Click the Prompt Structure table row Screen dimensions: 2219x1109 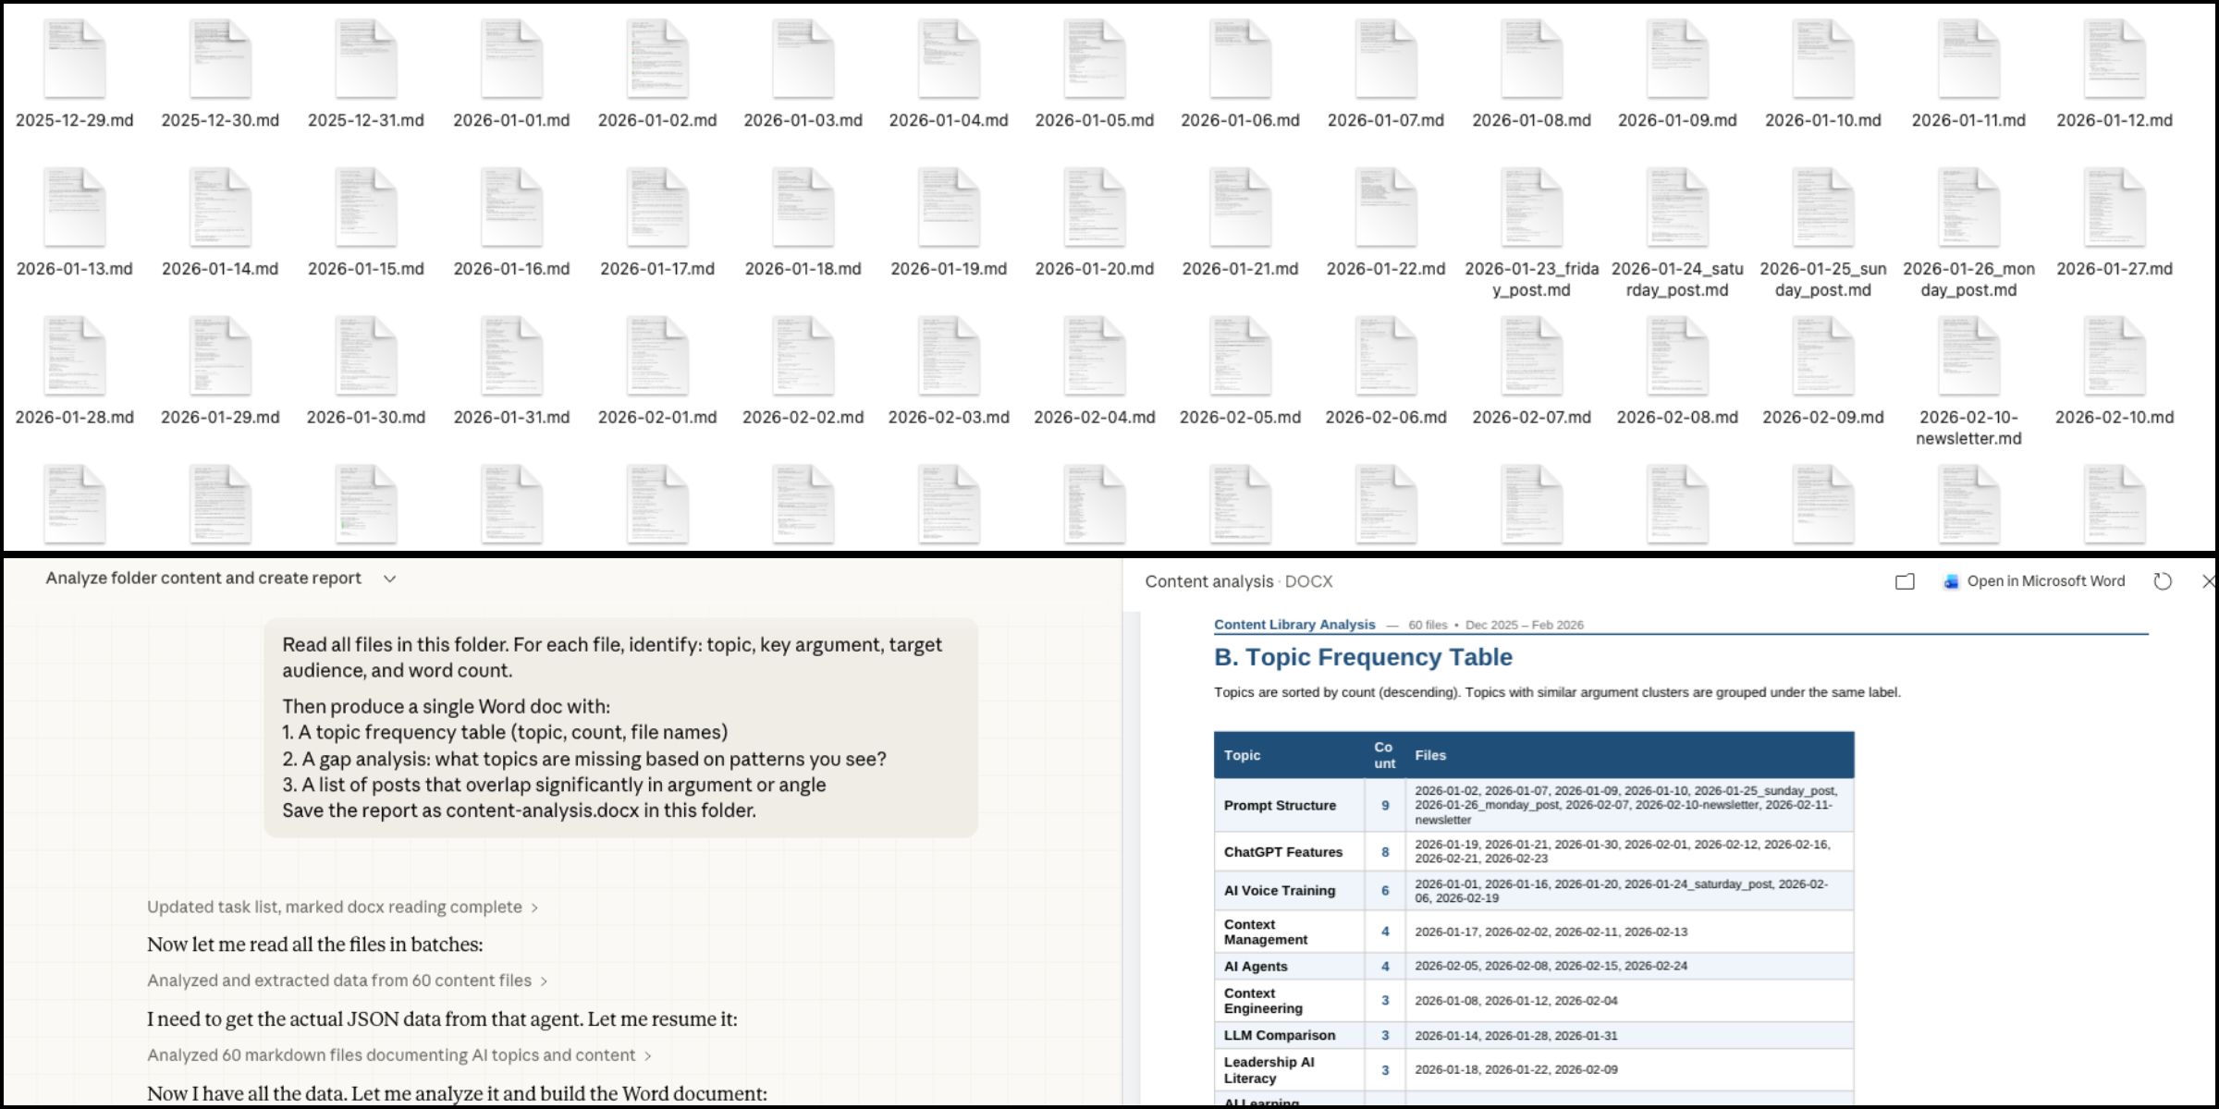[x=1280, y=805]
